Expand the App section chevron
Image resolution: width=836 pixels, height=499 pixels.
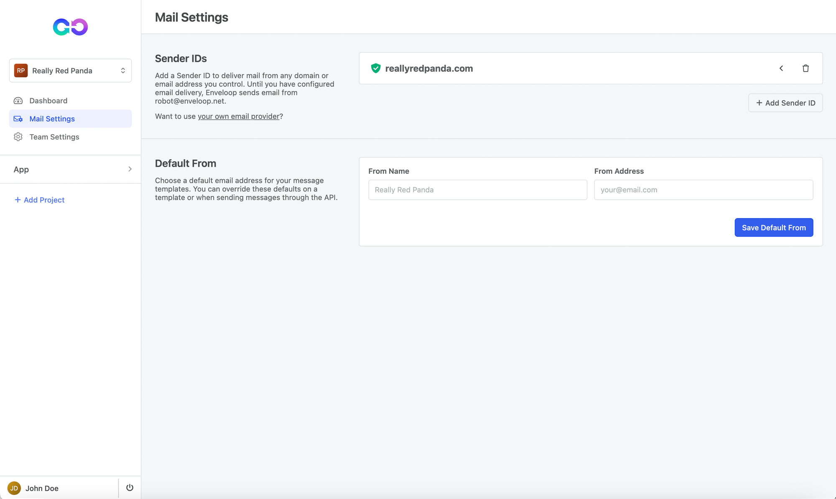pos(130,169)
